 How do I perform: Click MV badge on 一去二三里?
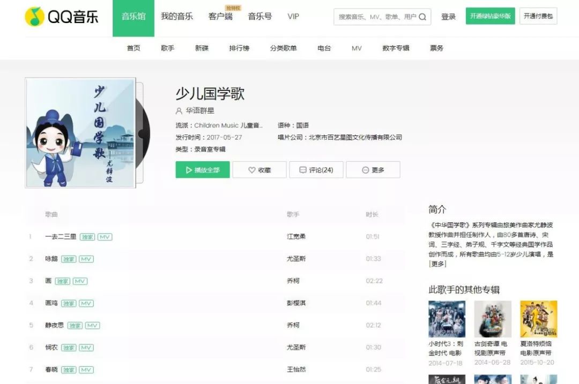105,237
